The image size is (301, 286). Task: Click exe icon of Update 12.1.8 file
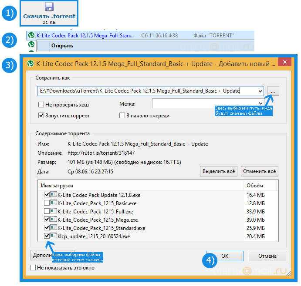[54, 194]
